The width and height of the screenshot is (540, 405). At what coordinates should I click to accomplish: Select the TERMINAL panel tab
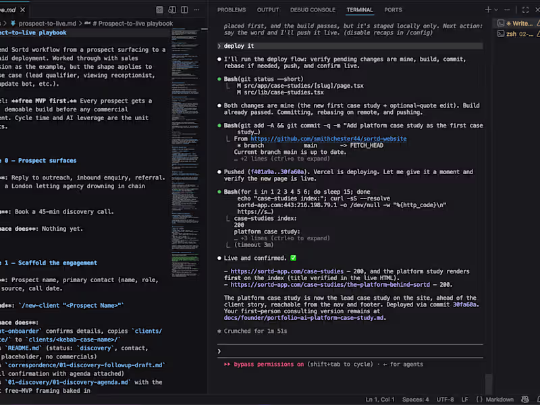pyautogui.click(x=360, y=9)
